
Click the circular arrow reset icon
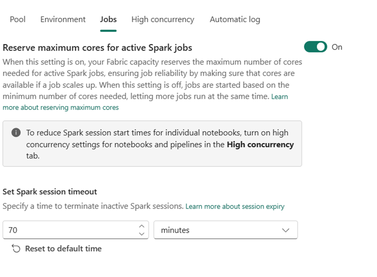[x=16, y=249]
